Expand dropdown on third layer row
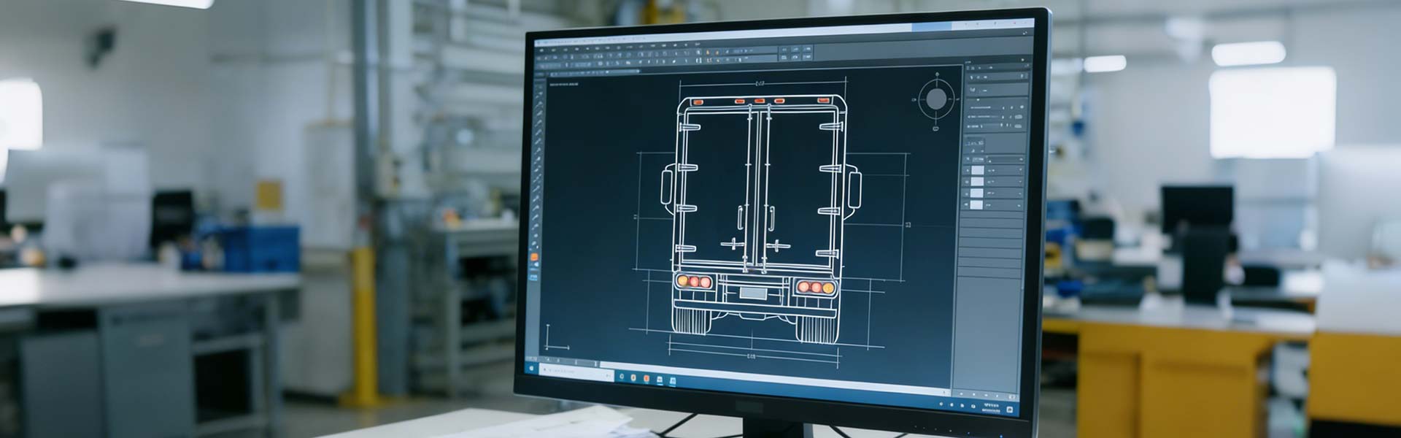The height and width of the screenshot is (438, 1401). point(1019,193)
